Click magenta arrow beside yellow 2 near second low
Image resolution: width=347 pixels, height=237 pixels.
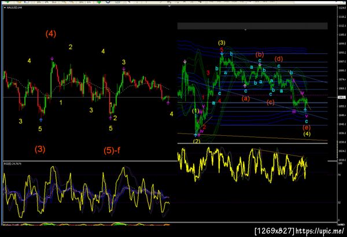point(110,118)
